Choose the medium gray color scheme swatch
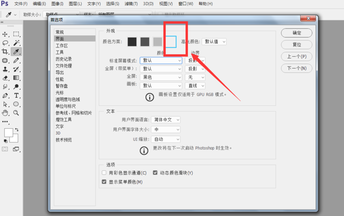 (158, 42)
